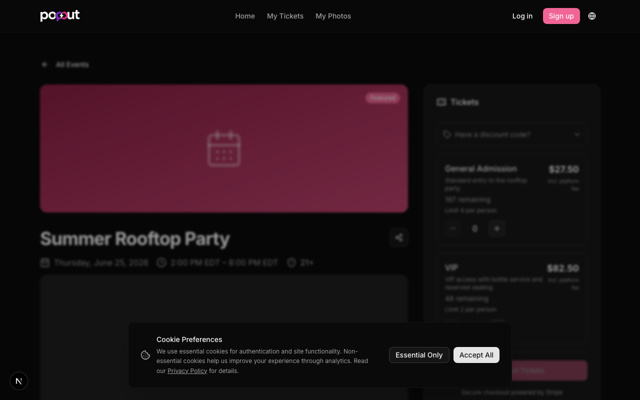Expand the 'Have a discount code?' section

click(512, 134)
